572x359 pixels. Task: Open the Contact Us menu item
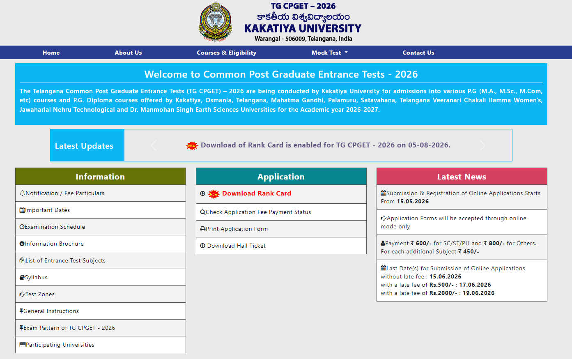(418, 53)
